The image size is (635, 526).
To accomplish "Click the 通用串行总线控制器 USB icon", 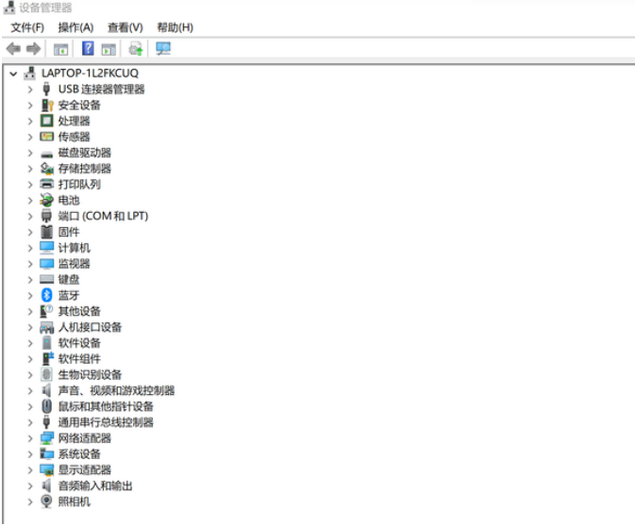I will 46,422.
